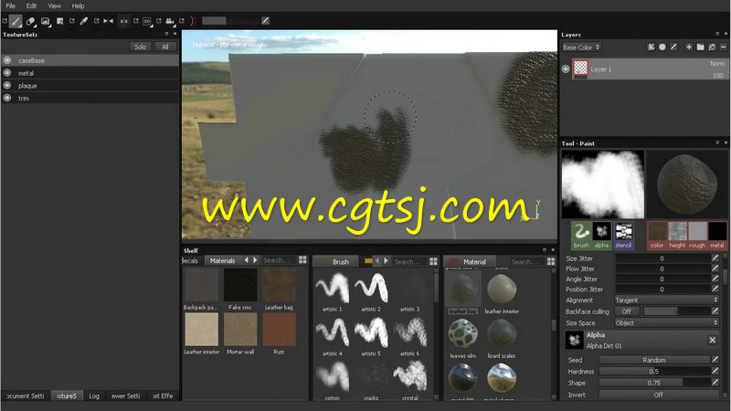This screenshot has height=411, width=731.
Task: Open the Size Space Object dropdown
Action: 667,322
